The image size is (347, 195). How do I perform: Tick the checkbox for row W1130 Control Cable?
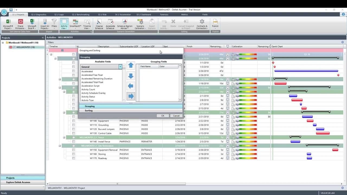click(x=73, y=133)
